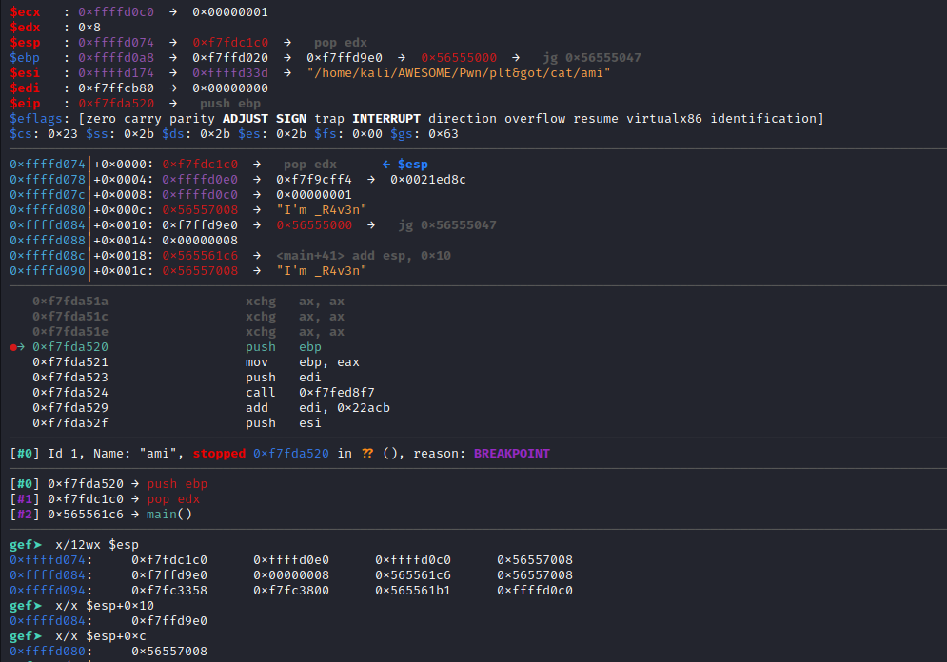The image size is (947, 662).
Task: Select the SIGN flag in $eflags
Action: pyautogui.click(x=291, y=118)
